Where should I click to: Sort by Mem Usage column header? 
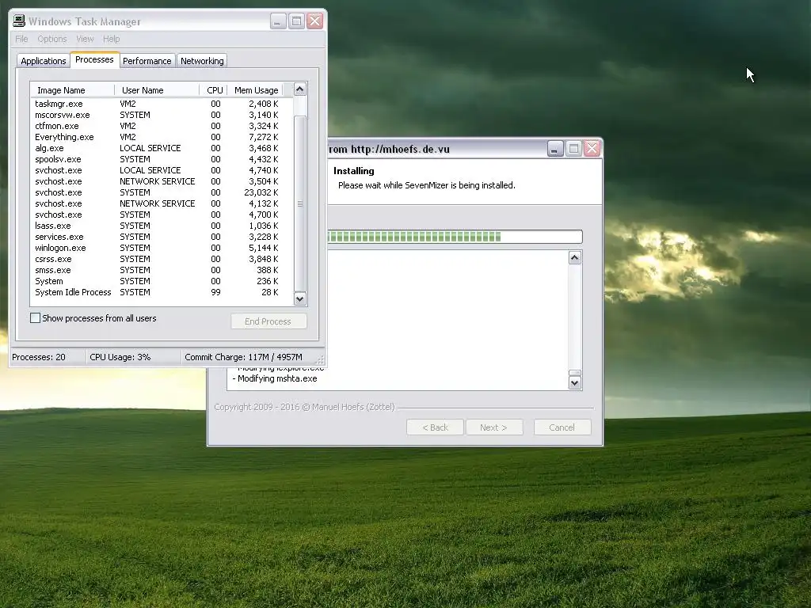256,90
